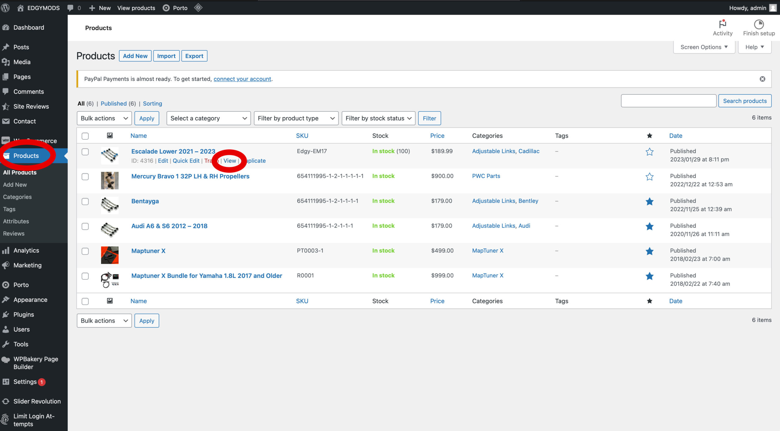The width and height of the screenshot is (780, 431).
Task: Switch to Published (6) filter
Action: [x=118, y=103]
